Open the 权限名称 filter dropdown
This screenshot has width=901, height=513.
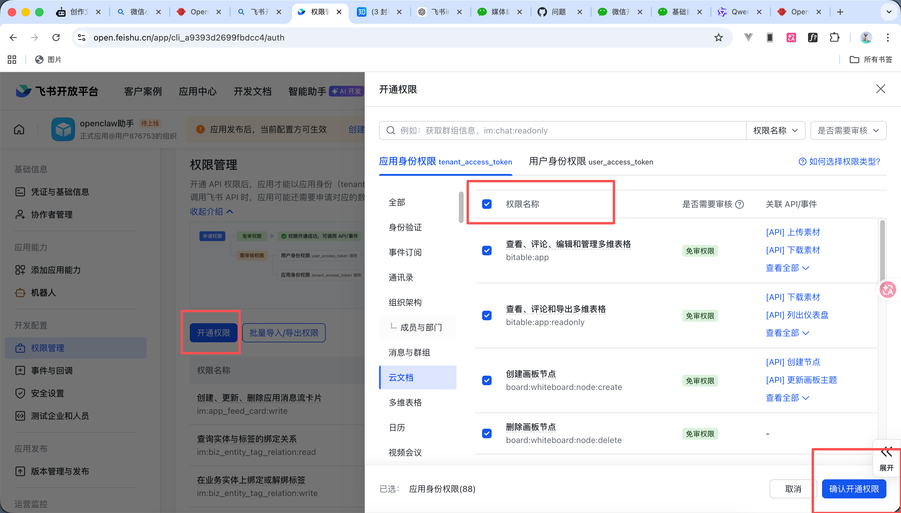click(775, 130)
